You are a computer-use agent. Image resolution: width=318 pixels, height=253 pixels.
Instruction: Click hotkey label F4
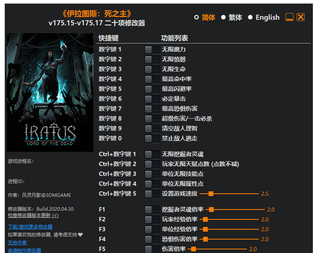(x=102, y=240)
